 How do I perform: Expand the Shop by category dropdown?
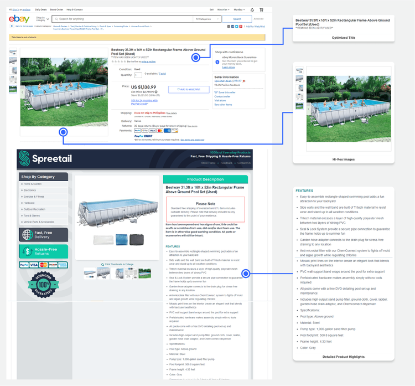point(43,19)
